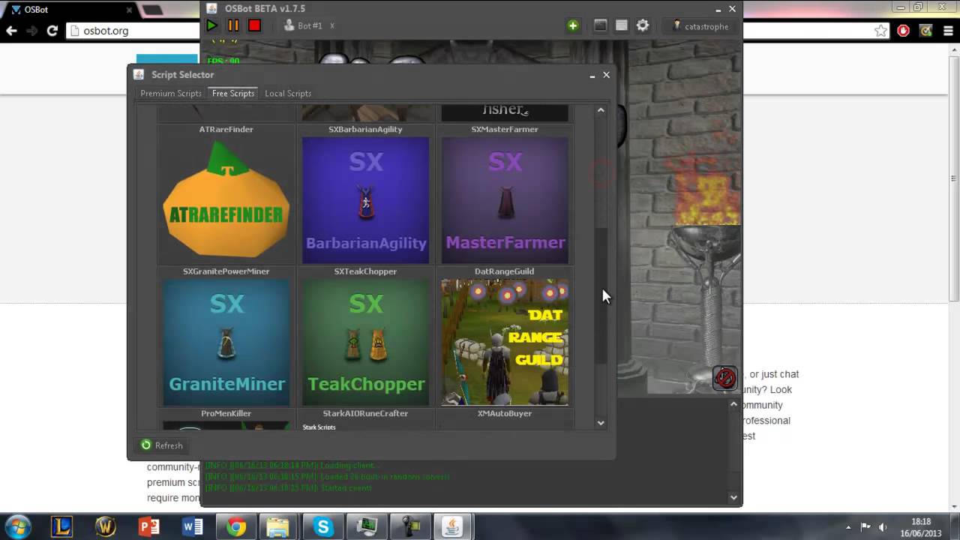Click the red no-entry icon on the game screen

(725, 378)
